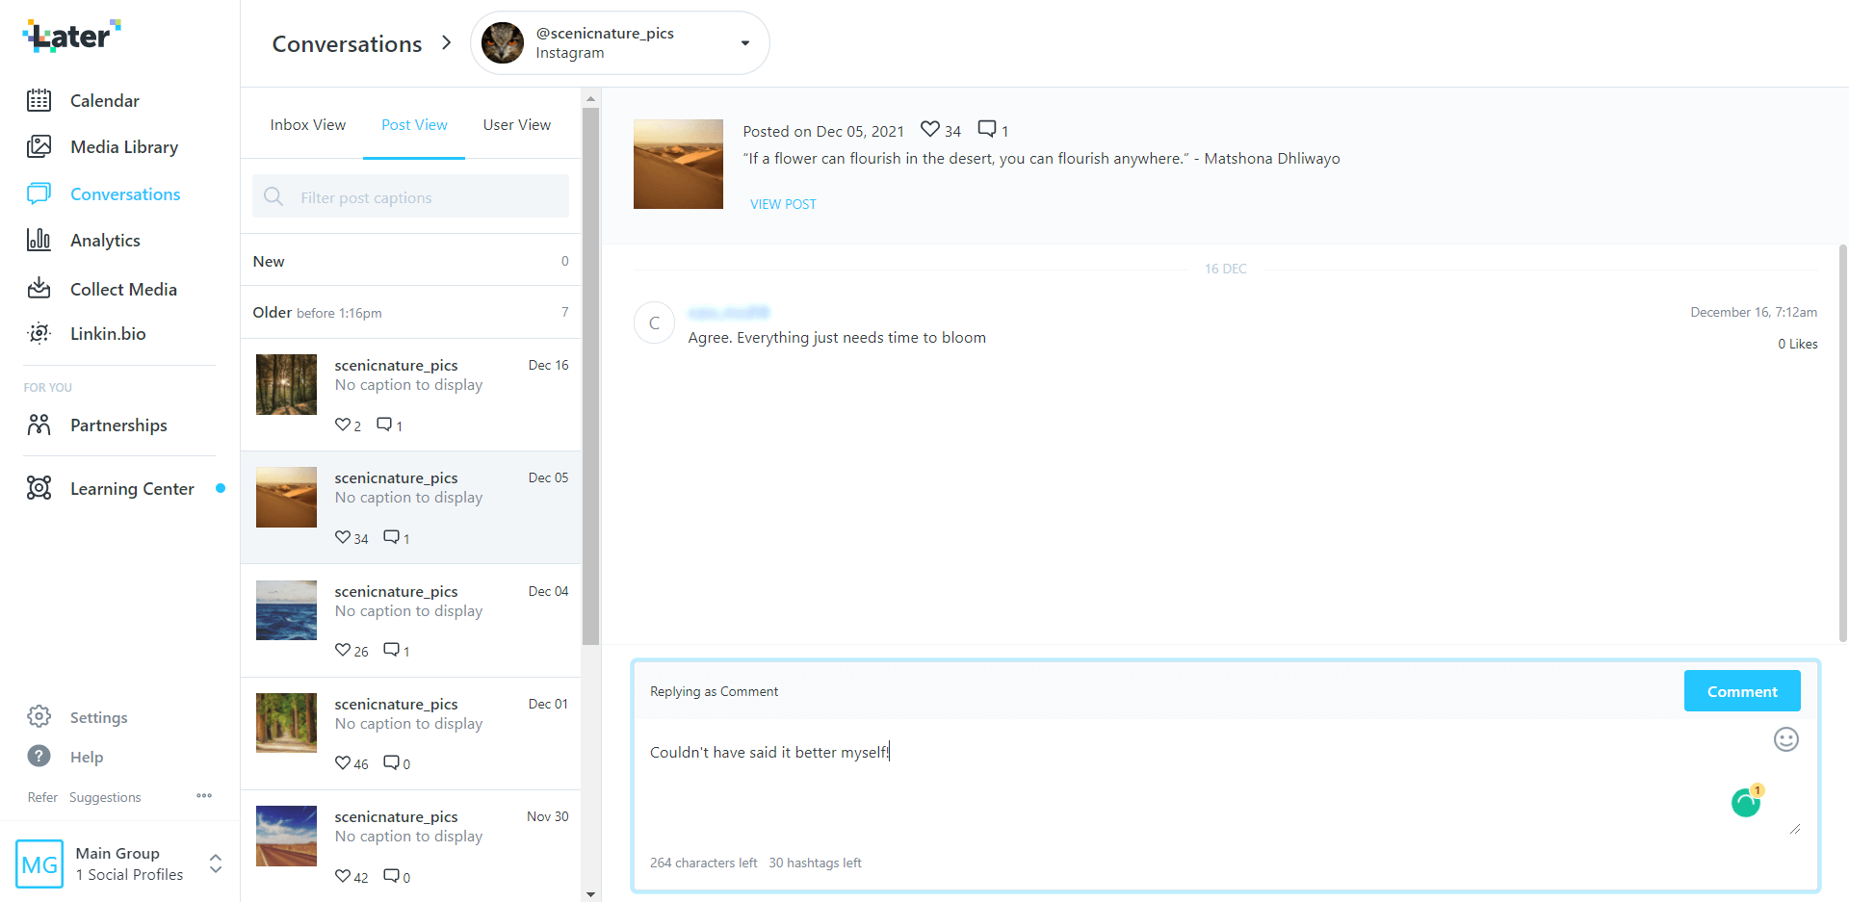The width and height of the screenshot is (1849, 902).
Task: Switch to Inbox View tab
Action: [308, 125]
